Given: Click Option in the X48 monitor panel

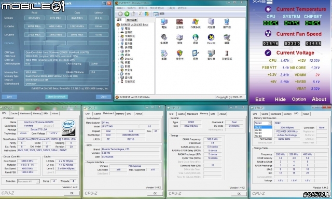Looking at the screenshot, I should pyautogui.click(x=299, y=99).
